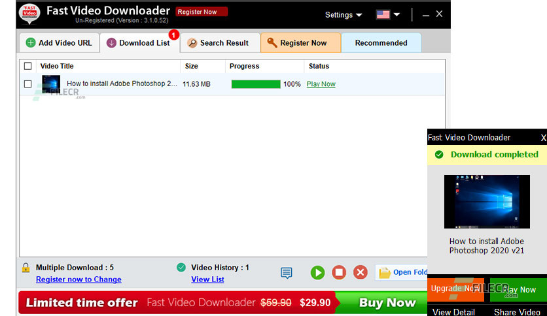Click the green 100% progress bar
Image resolution: width=547 pixels, height=316 pixels.
pos(256,84)
